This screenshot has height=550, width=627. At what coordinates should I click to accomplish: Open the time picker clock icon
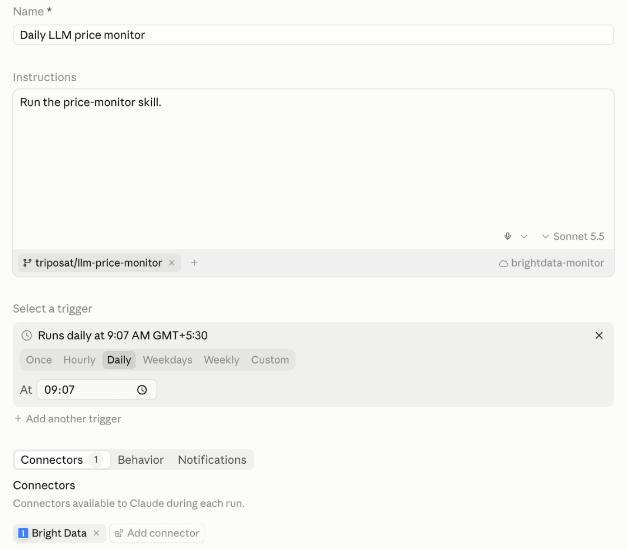[x=142, y=390]
